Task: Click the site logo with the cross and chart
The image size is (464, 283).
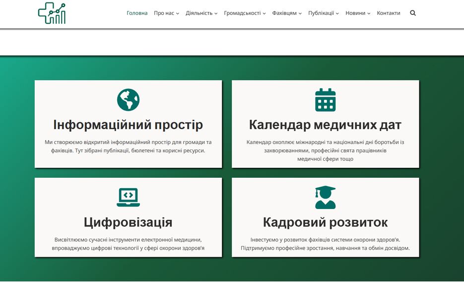Action: [52, 13]
